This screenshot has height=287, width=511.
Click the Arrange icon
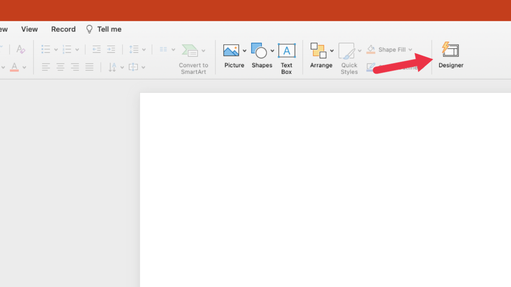pyautogui.click(x=318, y=51)
